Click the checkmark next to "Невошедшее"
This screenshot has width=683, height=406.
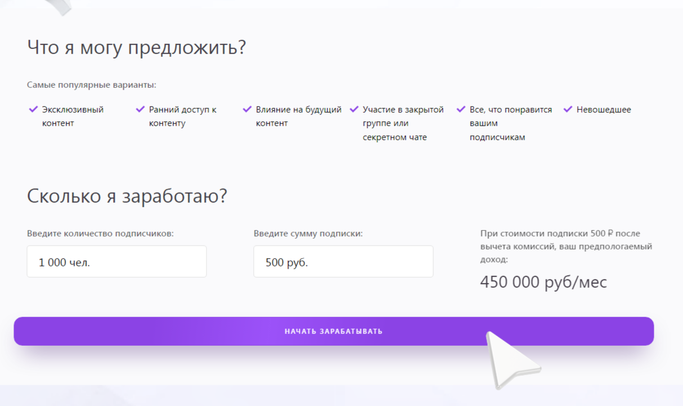568,109
